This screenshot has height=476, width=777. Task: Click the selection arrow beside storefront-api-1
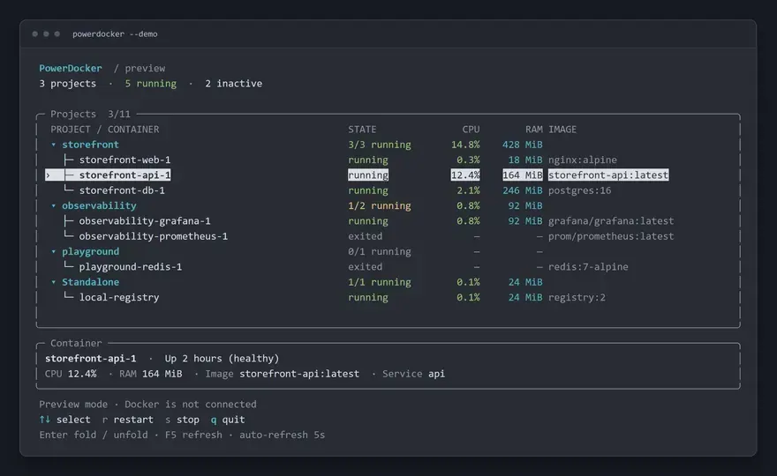[48, 175]
